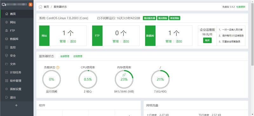This screenshot has width=254, height=116.
Task: Click 添加 under the FTP card
Action: [x=126, y=42]
